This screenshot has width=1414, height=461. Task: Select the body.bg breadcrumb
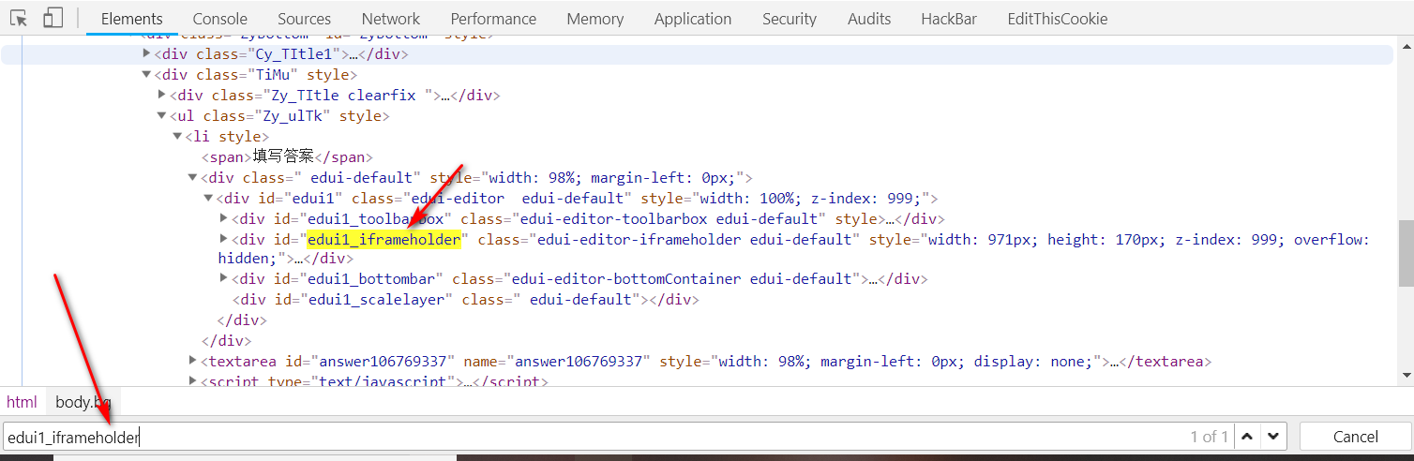[83, 402]
